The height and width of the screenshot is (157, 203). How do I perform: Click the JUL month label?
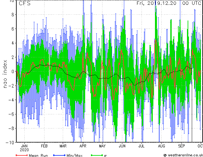coord(142,146)
